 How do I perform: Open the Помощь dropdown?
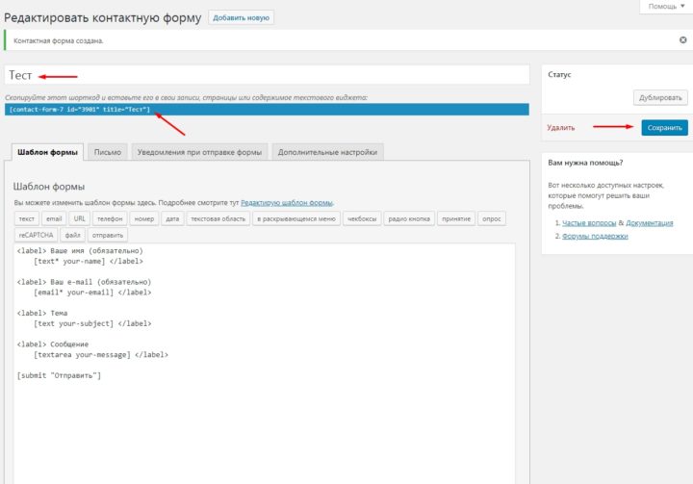click(x=666, y=6)
